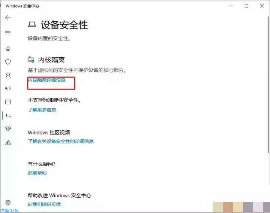Go to the Home page icon
This screenshot has height=213, width=270.
tap(8, 49)
